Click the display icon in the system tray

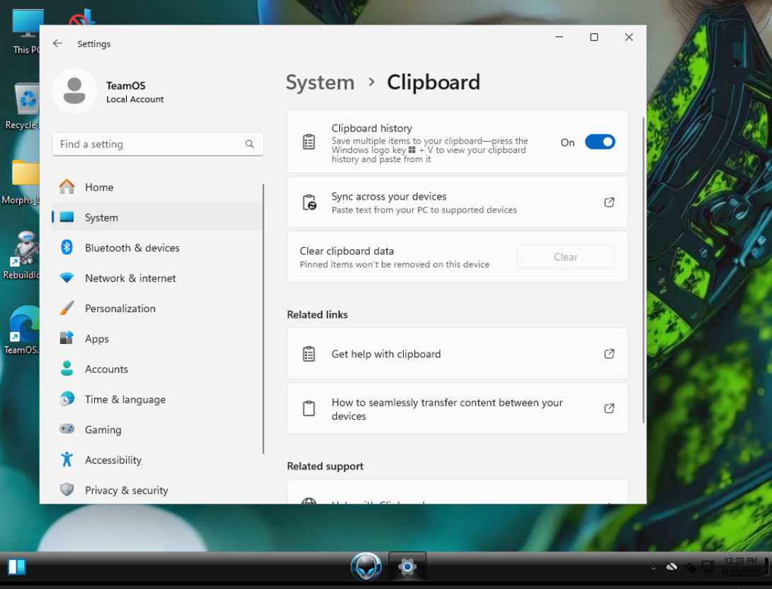pos(708,567)
